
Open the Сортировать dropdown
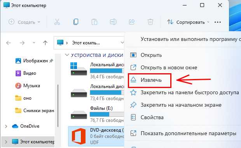coord(188,22)
